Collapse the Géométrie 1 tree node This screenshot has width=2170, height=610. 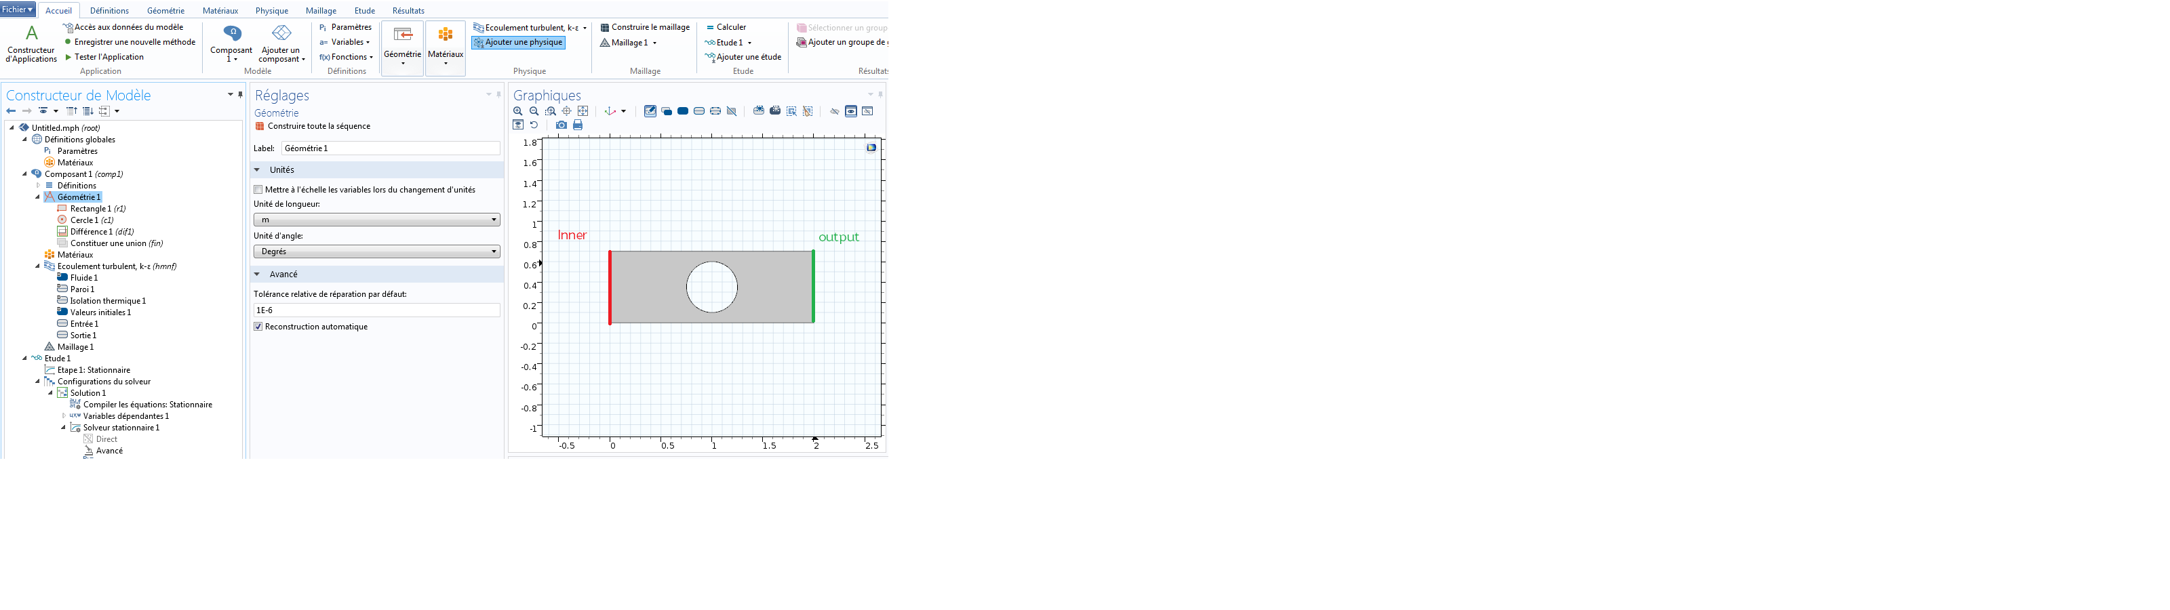coord(38,197)
